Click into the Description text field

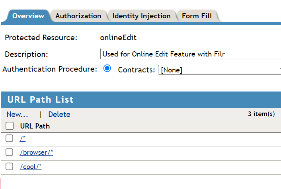[191, 54]
